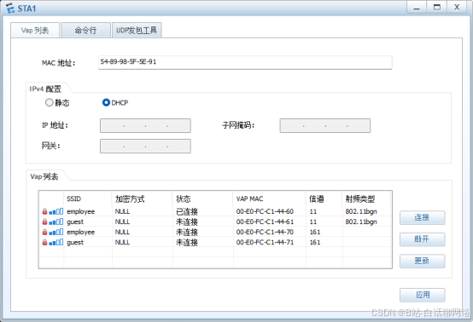The height and width of the screenshot is (322, 473).
Task: Click VAP MAC 00-E0-FC-C1-44-71
Action: 265,242
